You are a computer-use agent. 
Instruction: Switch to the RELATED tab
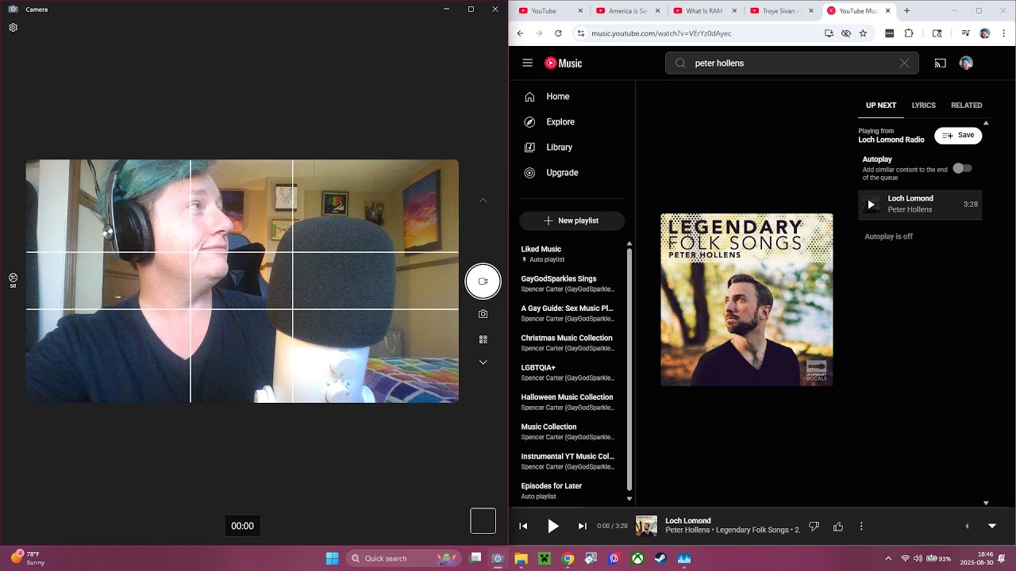[x=966, y=105]
